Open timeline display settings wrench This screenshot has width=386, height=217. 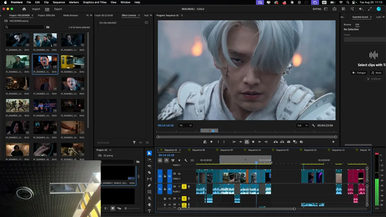coord(186,160)
